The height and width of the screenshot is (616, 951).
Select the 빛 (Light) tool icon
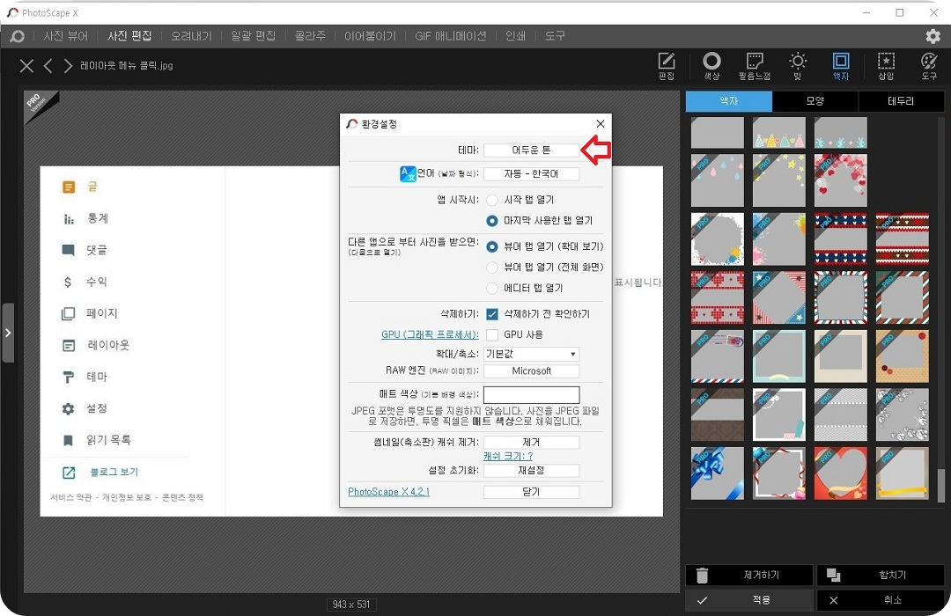click(798, 65)
